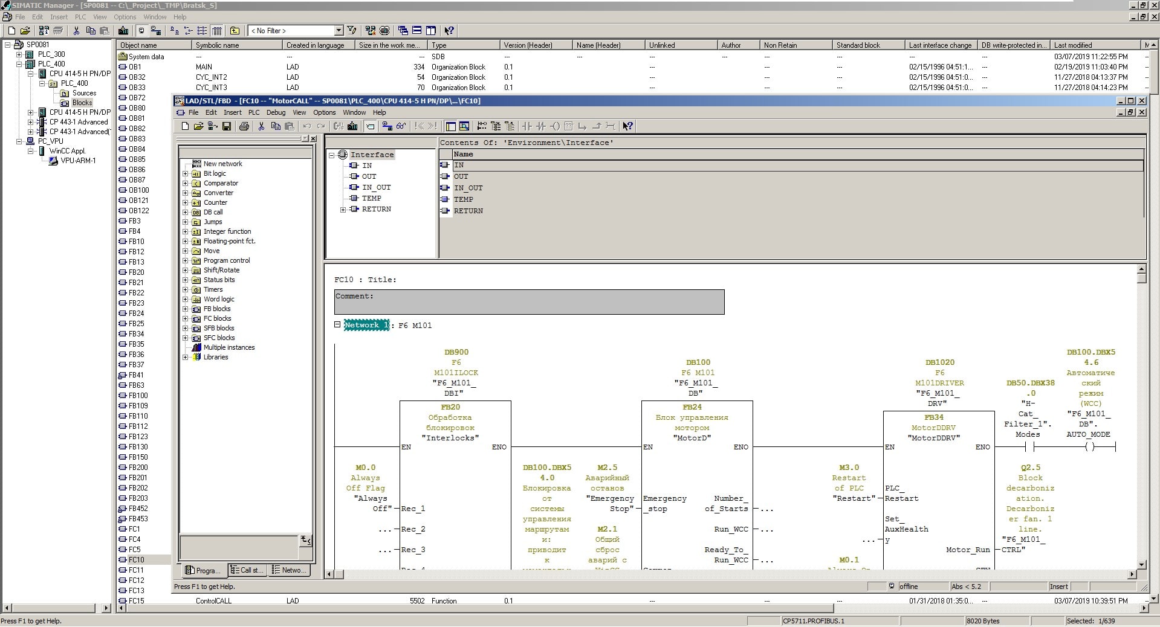Viewport: 1160px width, 627px height.
Task: Insert a normally open contact
Action: (x=527, y=126)
